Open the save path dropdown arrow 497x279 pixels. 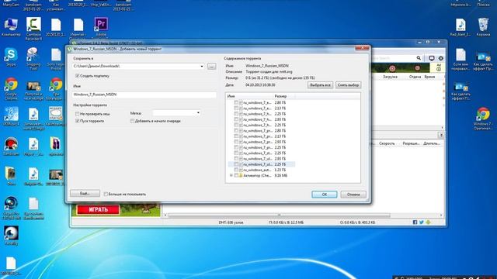[x=202, y=67]
